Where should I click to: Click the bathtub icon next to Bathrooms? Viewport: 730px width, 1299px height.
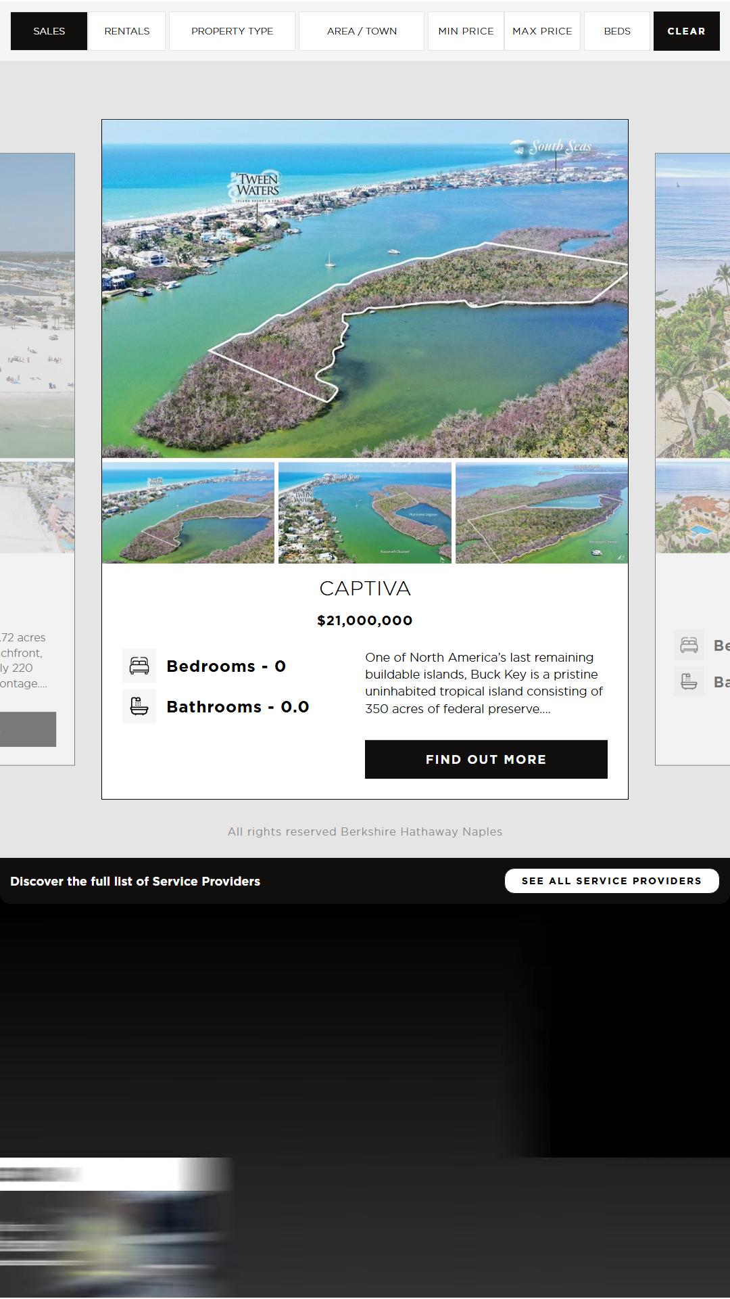click(139, 706)
